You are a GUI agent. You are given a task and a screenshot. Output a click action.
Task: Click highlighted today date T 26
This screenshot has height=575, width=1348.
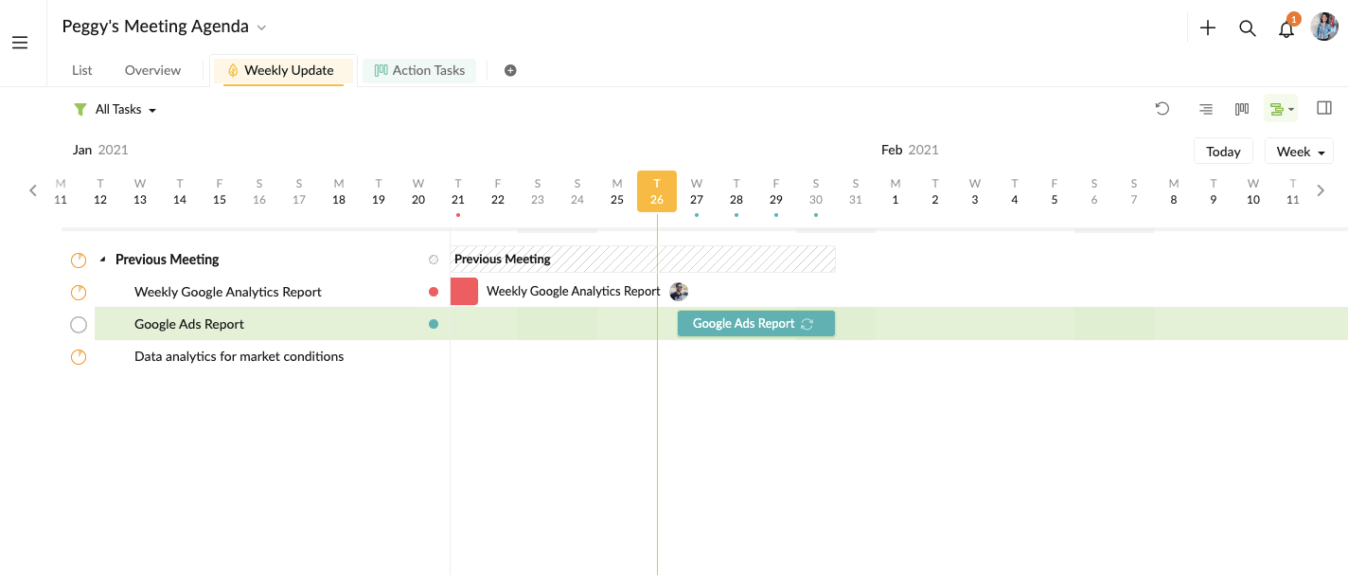657,191
